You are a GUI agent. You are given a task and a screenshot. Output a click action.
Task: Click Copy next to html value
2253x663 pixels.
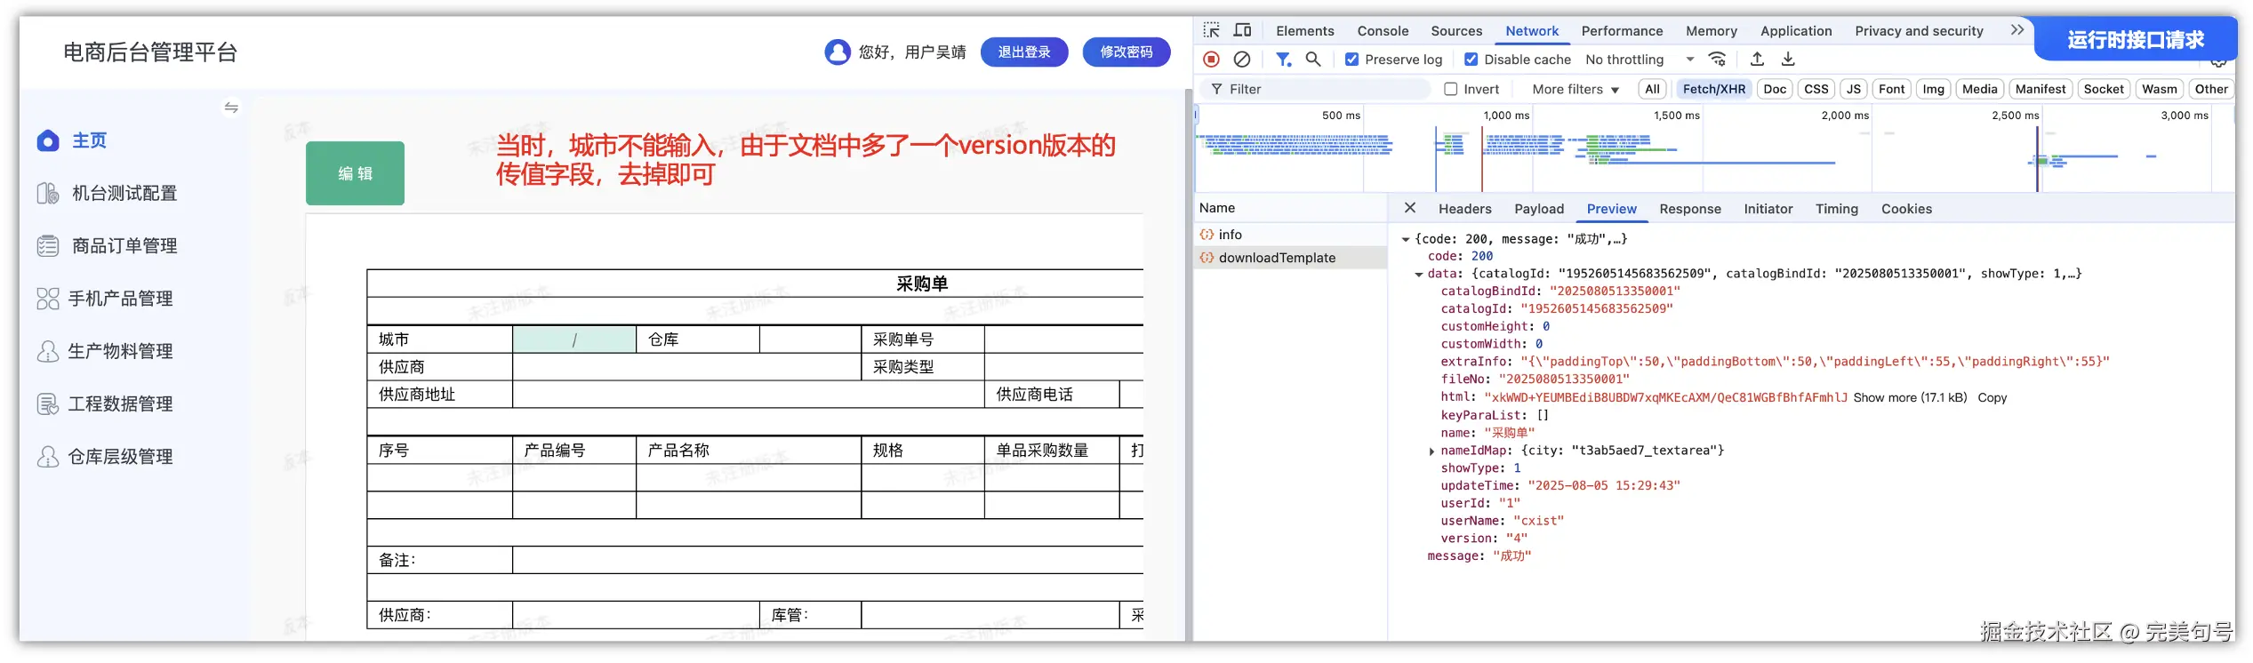1992,397
